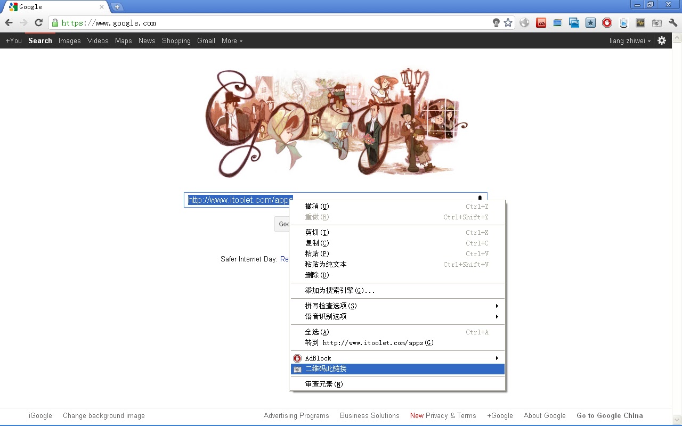
Task: Click the Privacy & Terms footer link
Action: (x=451, y=415)
